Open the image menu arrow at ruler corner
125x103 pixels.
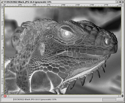tap(3, 5)
